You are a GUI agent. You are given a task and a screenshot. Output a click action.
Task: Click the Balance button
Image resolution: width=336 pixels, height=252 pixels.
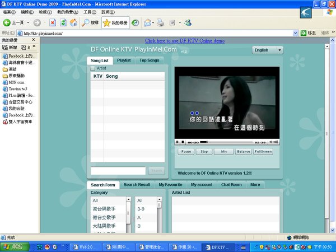click(x=244, y=152)
